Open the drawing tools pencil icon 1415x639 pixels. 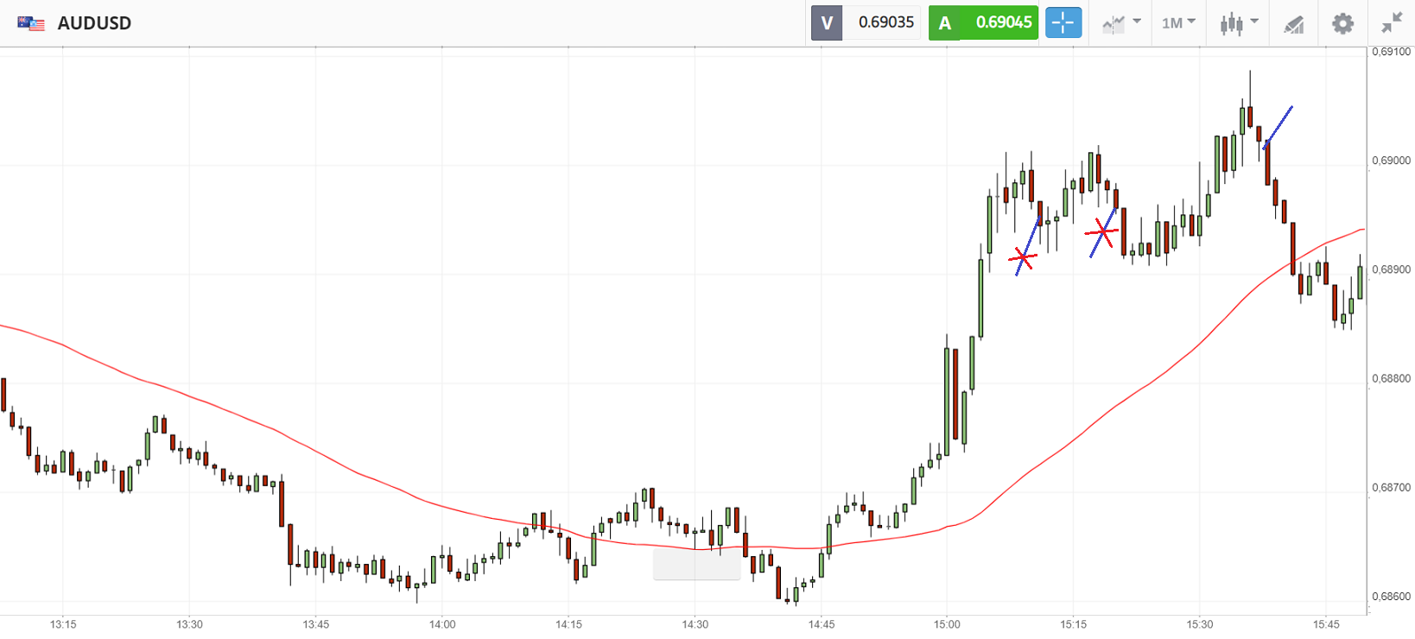click(x=1293, y=24)
